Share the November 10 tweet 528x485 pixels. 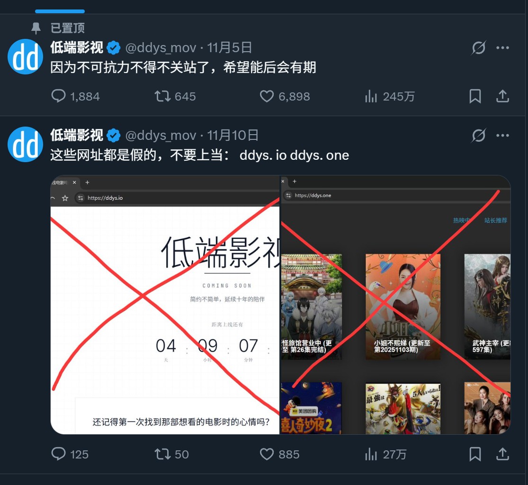coord(502,454)
